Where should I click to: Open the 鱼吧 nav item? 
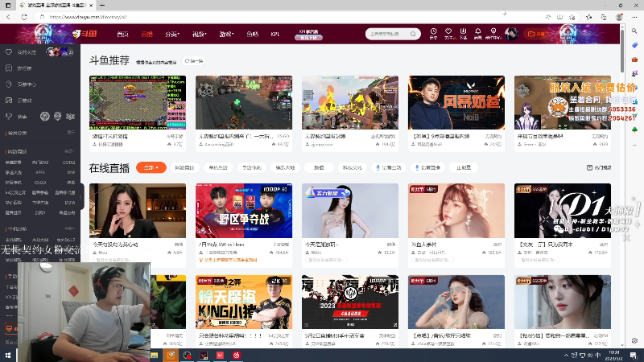(x=252, y=34)
